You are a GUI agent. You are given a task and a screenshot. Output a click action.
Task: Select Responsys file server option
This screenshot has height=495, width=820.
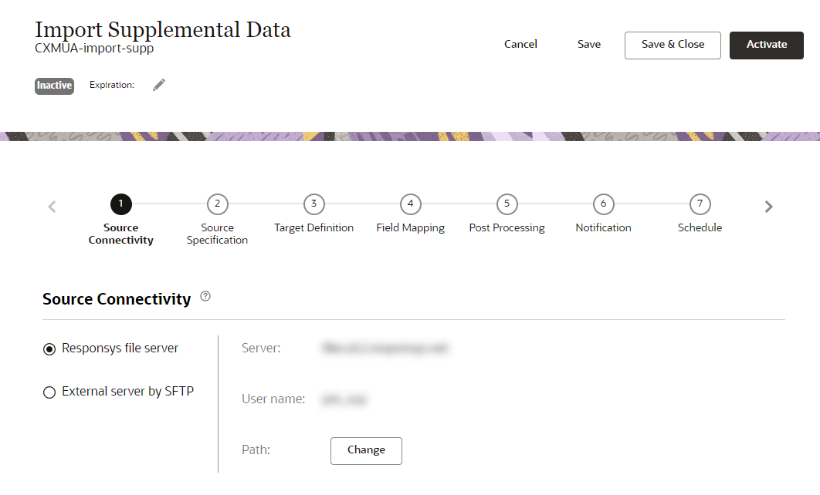[x=49, y=349]
